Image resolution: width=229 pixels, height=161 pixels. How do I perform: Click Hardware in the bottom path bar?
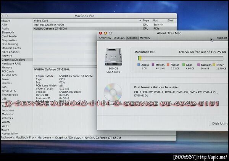point(44,137)
